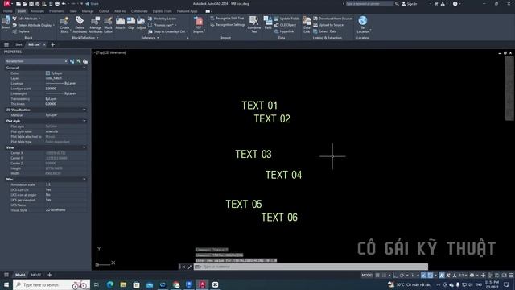The image size is (515, 290).
Task: Open the Annotate ribbon tab
Action: (37, 11)
